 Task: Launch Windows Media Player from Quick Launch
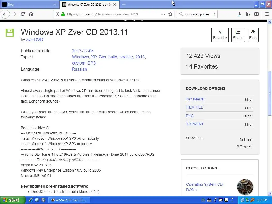[43, 200]
